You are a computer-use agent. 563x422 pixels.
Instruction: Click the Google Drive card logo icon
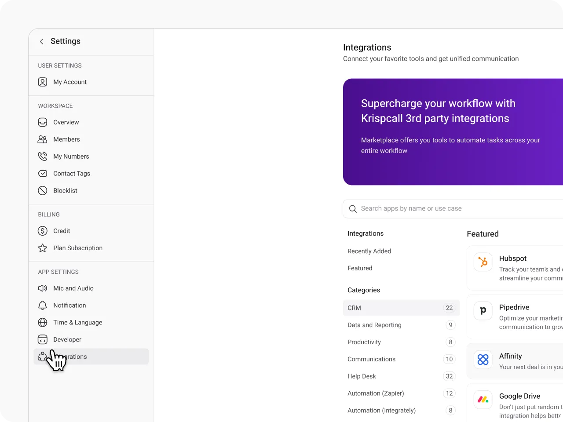tap(483, 400)
